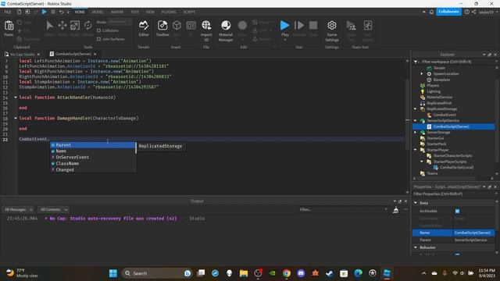Select CombatEvent in Explorer

tap(445, 115)
